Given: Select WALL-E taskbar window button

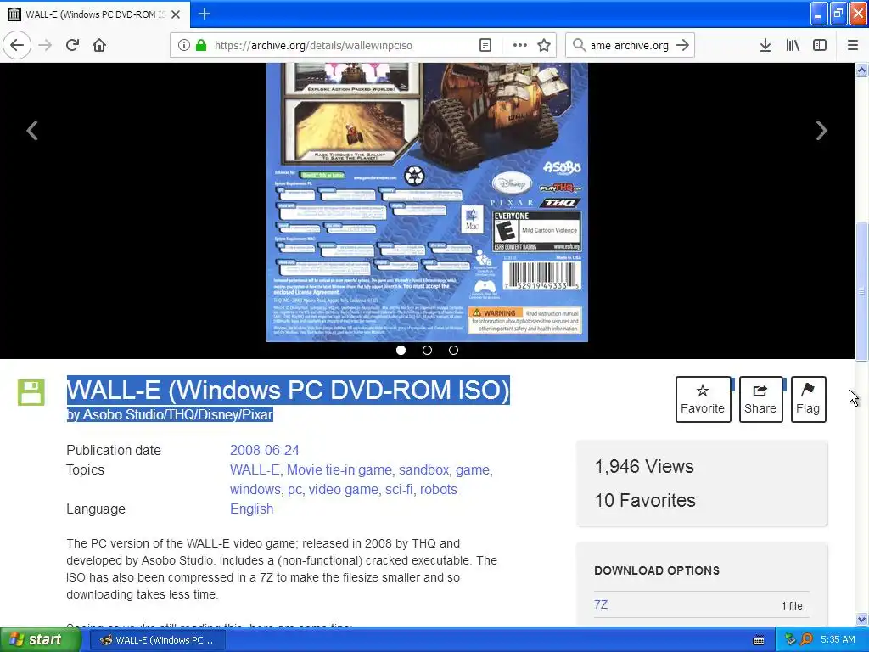Looking at the screenshot, I should tap(157, 640).
